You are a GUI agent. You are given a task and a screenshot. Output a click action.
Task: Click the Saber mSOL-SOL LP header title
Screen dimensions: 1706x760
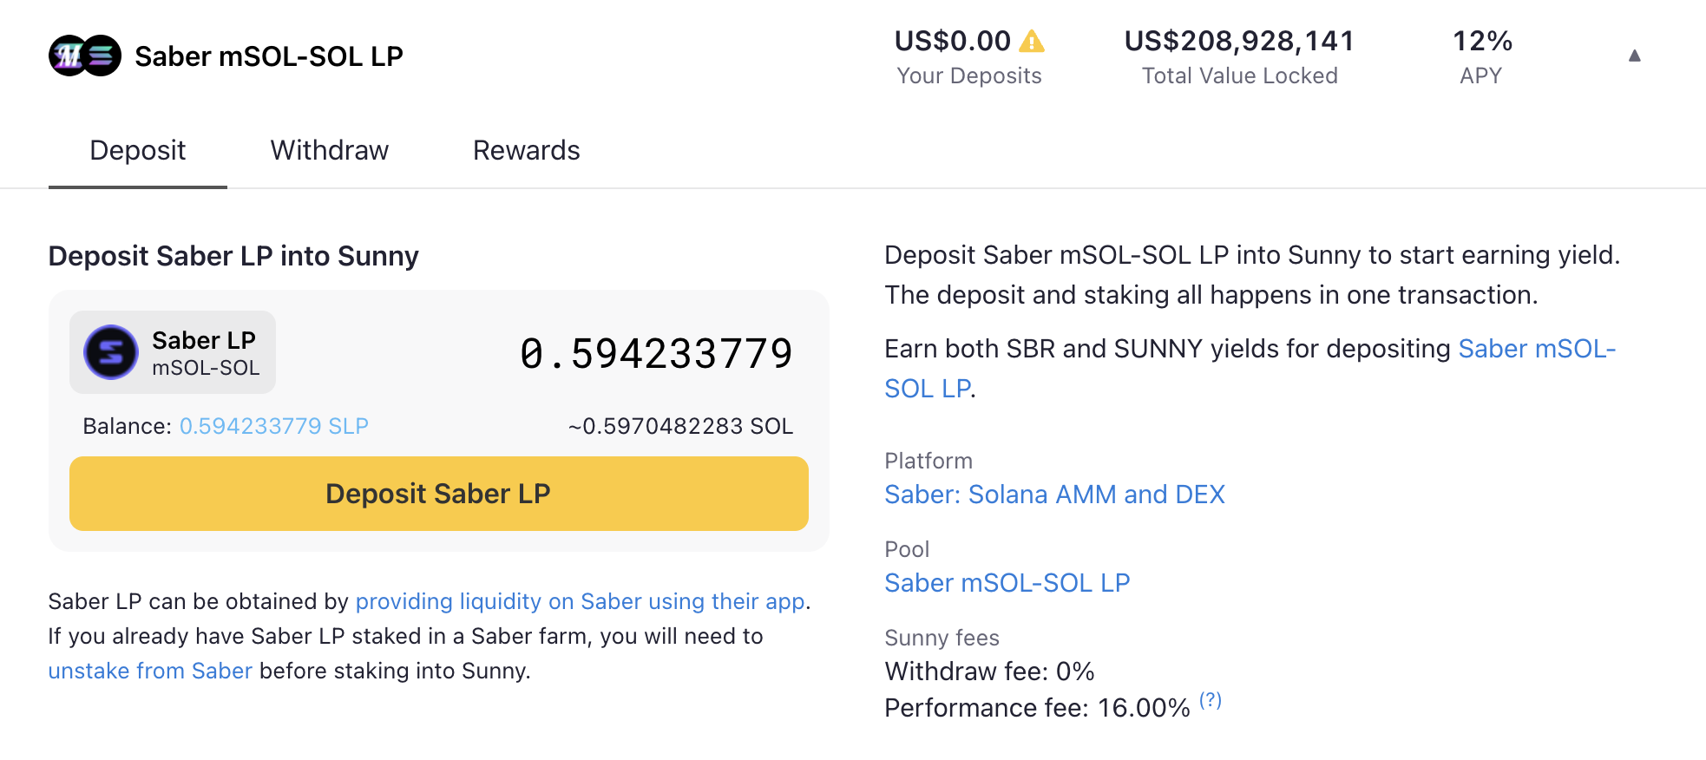click(269, 56)
